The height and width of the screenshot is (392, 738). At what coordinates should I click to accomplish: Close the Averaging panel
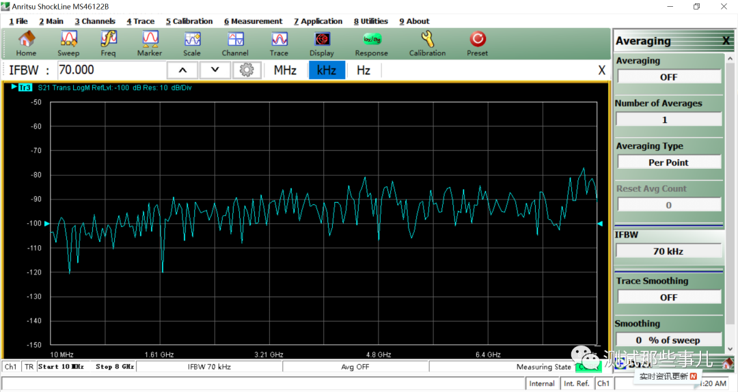(726, 41)
